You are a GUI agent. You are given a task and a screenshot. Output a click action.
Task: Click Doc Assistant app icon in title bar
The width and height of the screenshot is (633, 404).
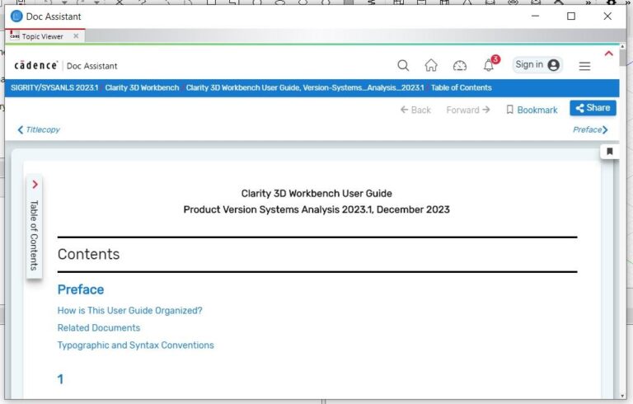16,16
